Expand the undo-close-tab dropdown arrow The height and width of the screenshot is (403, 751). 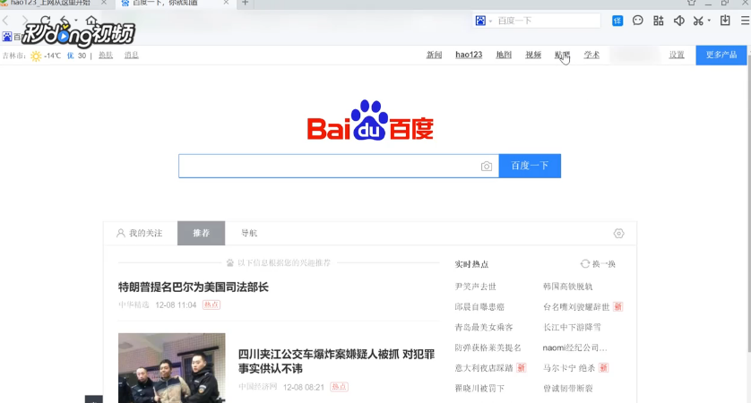point(76,21)
